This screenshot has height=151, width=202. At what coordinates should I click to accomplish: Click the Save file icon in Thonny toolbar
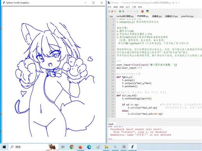click(115, 11)
